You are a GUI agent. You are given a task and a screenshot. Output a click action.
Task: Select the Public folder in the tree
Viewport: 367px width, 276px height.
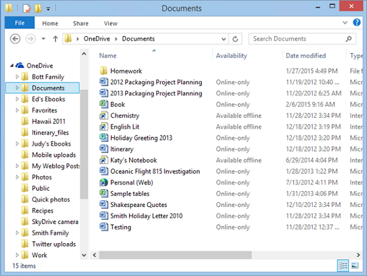click(x=41, y=188)
